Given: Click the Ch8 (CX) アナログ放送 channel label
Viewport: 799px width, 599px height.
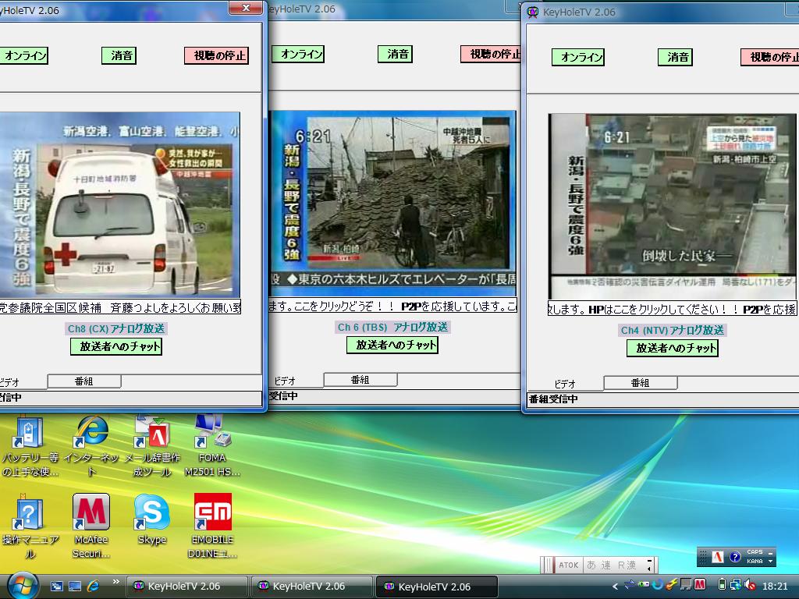Looking at the screenshot, I should (x=116, y=328).
